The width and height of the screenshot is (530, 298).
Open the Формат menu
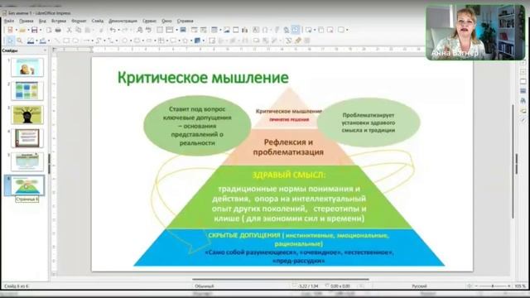[x=79, y=21]
